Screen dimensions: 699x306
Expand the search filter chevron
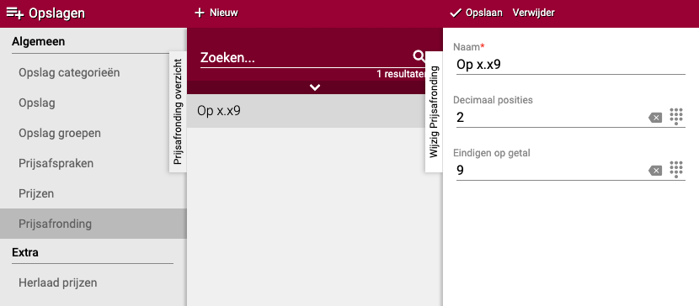coord(315,87)
